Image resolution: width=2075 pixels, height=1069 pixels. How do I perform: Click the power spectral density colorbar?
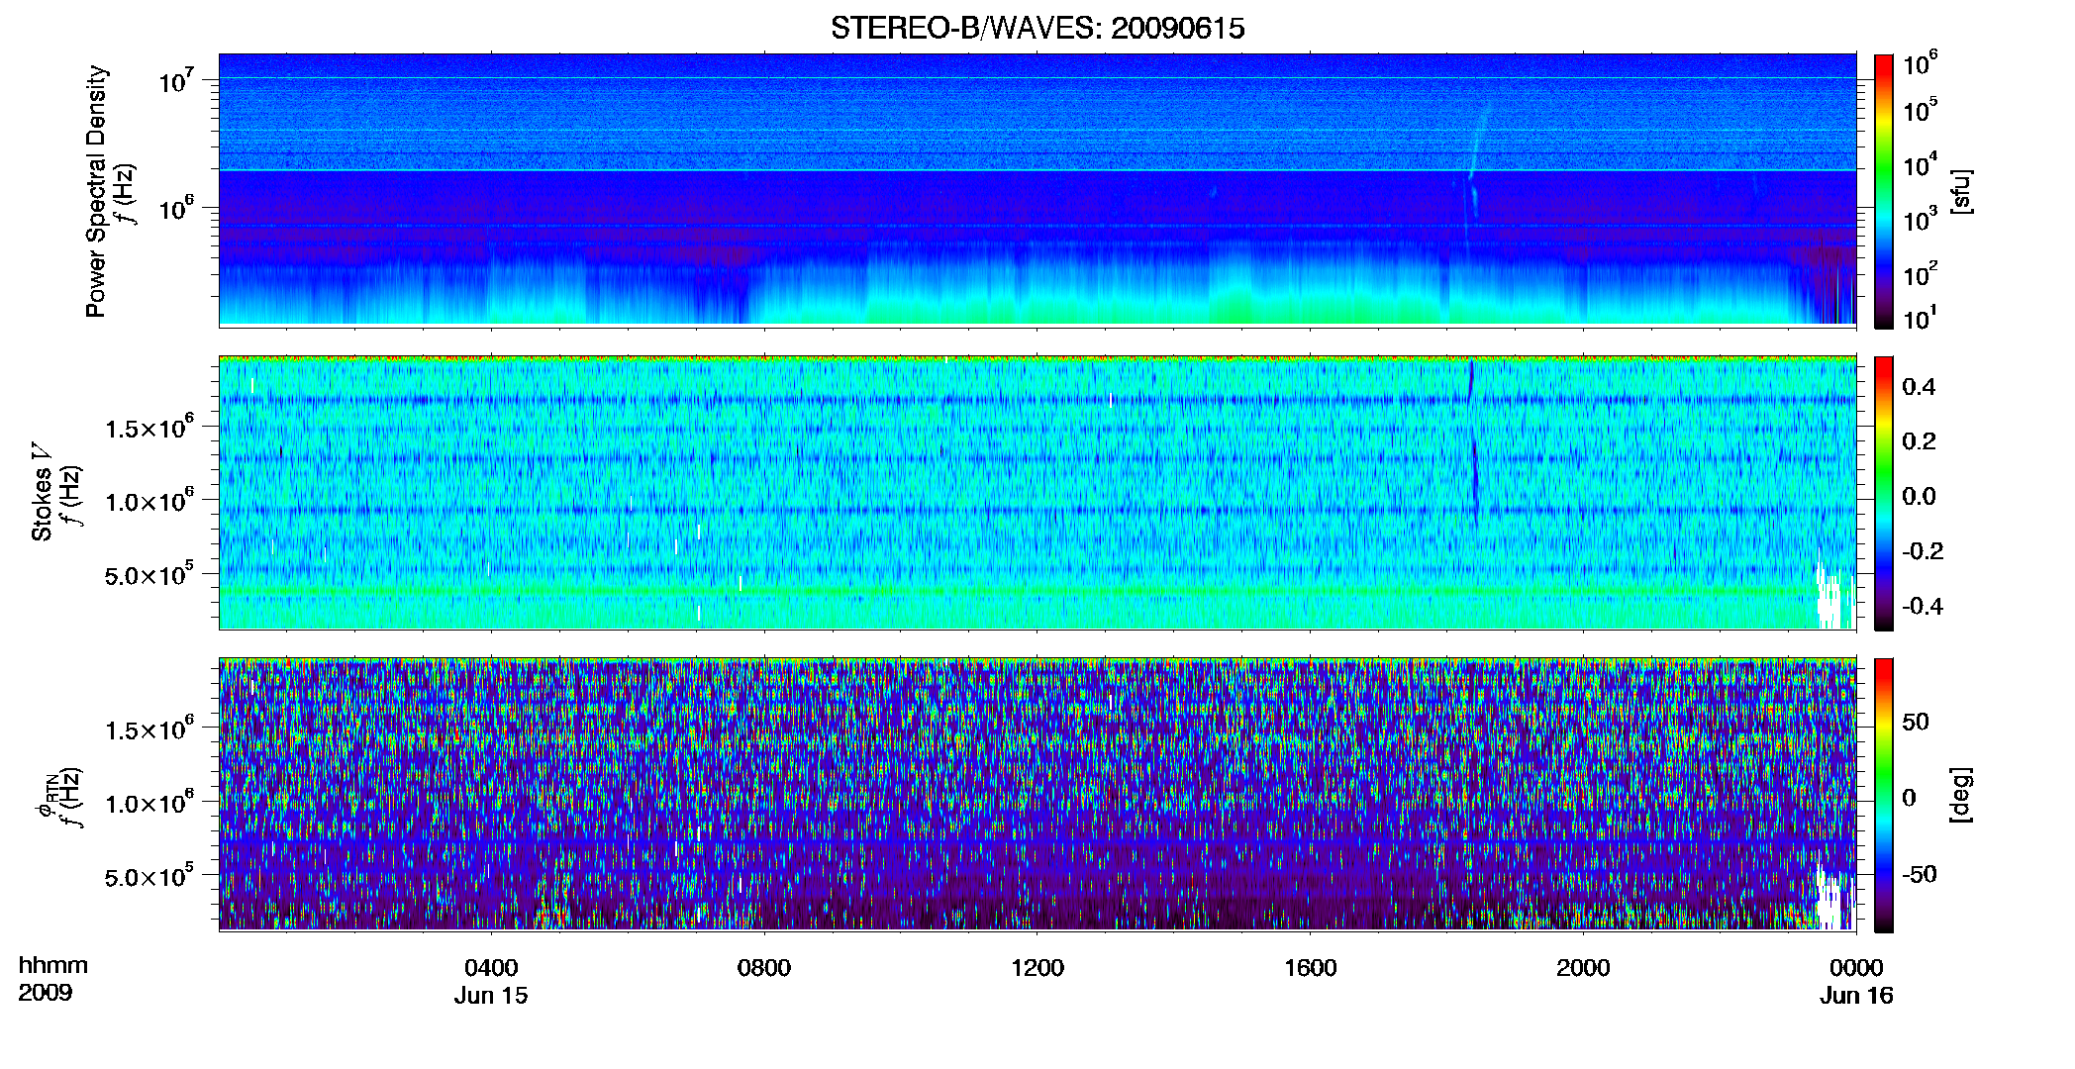click(x=1884, y=191)
